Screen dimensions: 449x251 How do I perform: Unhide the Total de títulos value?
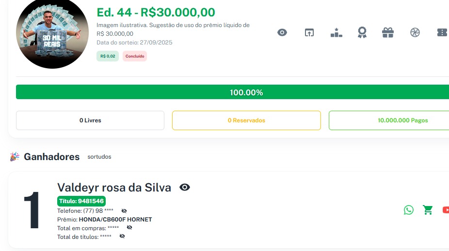coord(122,236)
